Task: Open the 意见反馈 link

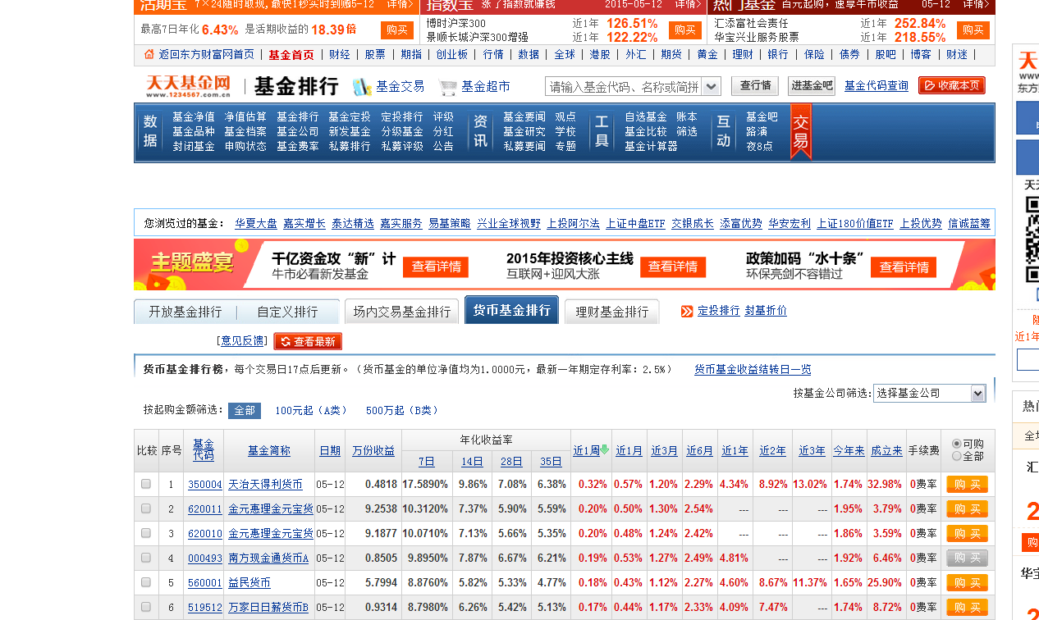Action: click(241, 341)
